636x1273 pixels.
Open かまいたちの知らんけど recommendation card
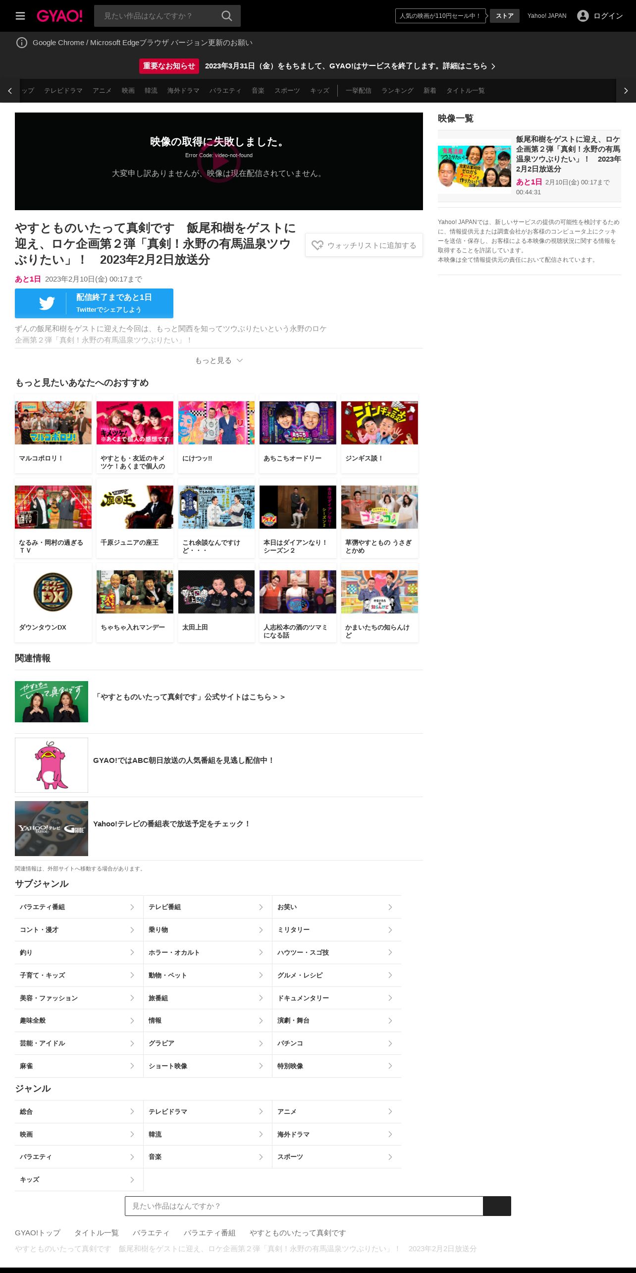(x=379, y=603)
